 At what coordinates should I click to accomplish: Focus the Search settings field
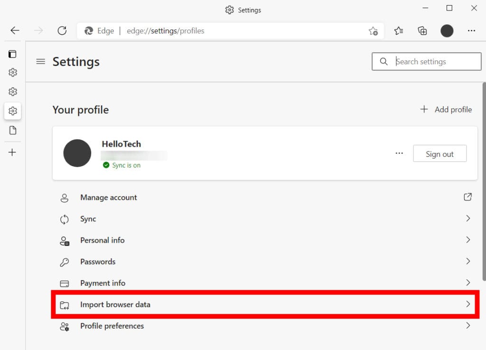coord(427,61)
